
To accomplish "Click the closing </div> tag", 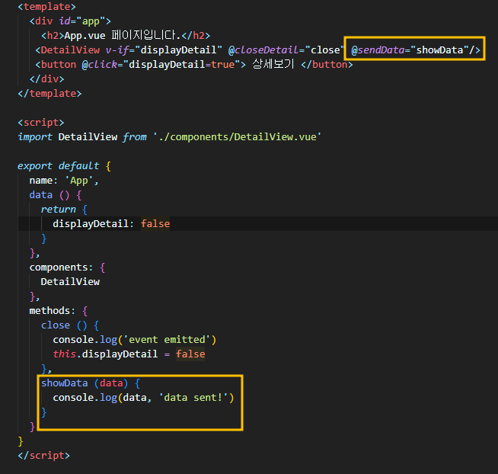I will (x=46, y=78).
